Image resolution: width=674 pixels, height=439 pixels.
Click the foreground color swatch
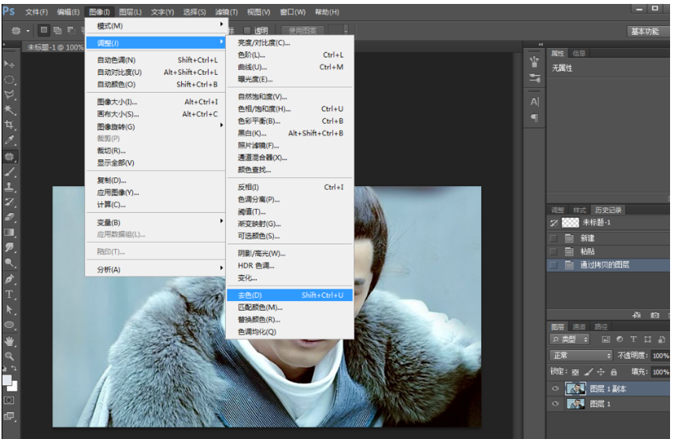point(7,381)
